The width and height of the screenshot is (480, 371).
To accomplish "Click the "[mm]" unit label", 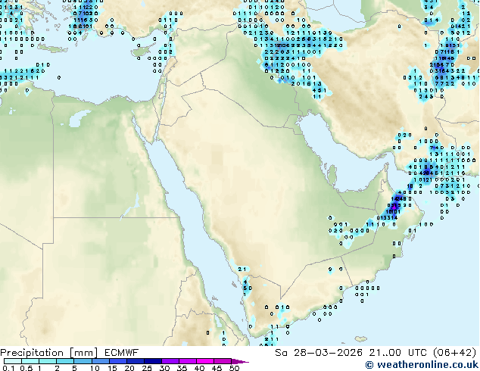I will pyautogui.click(x=83, y=353).
